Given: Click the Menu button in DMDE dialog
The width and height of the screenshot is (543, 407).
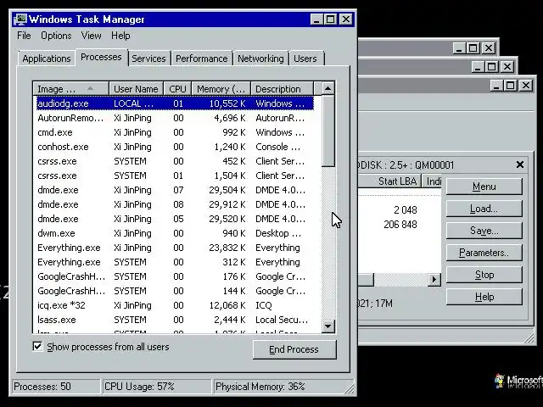Looking at the screenshot, I should pos(484,187).
